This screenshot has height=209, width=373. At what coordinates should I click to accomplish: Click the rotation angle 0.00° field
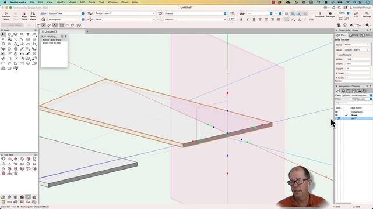(x=232, y=19)
